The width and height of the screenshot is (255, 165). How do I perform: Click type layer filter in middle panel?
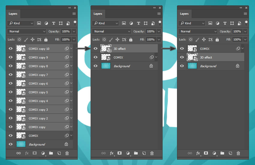point(138,23)
